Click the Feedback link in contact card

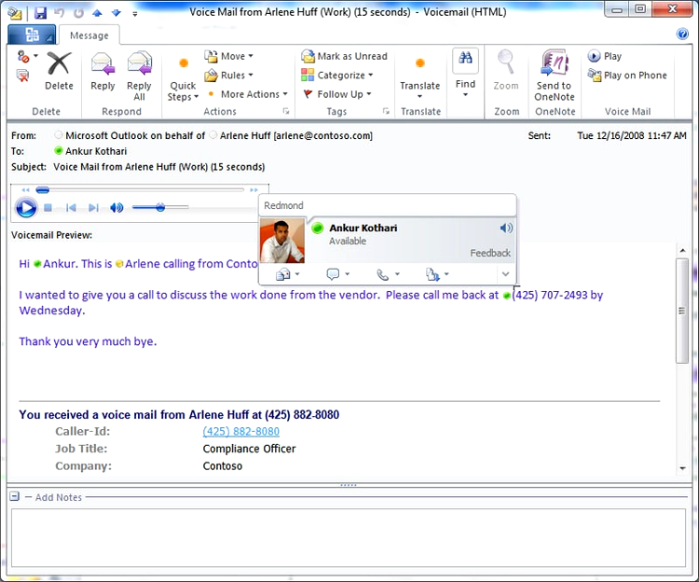[x=490, y=254]
